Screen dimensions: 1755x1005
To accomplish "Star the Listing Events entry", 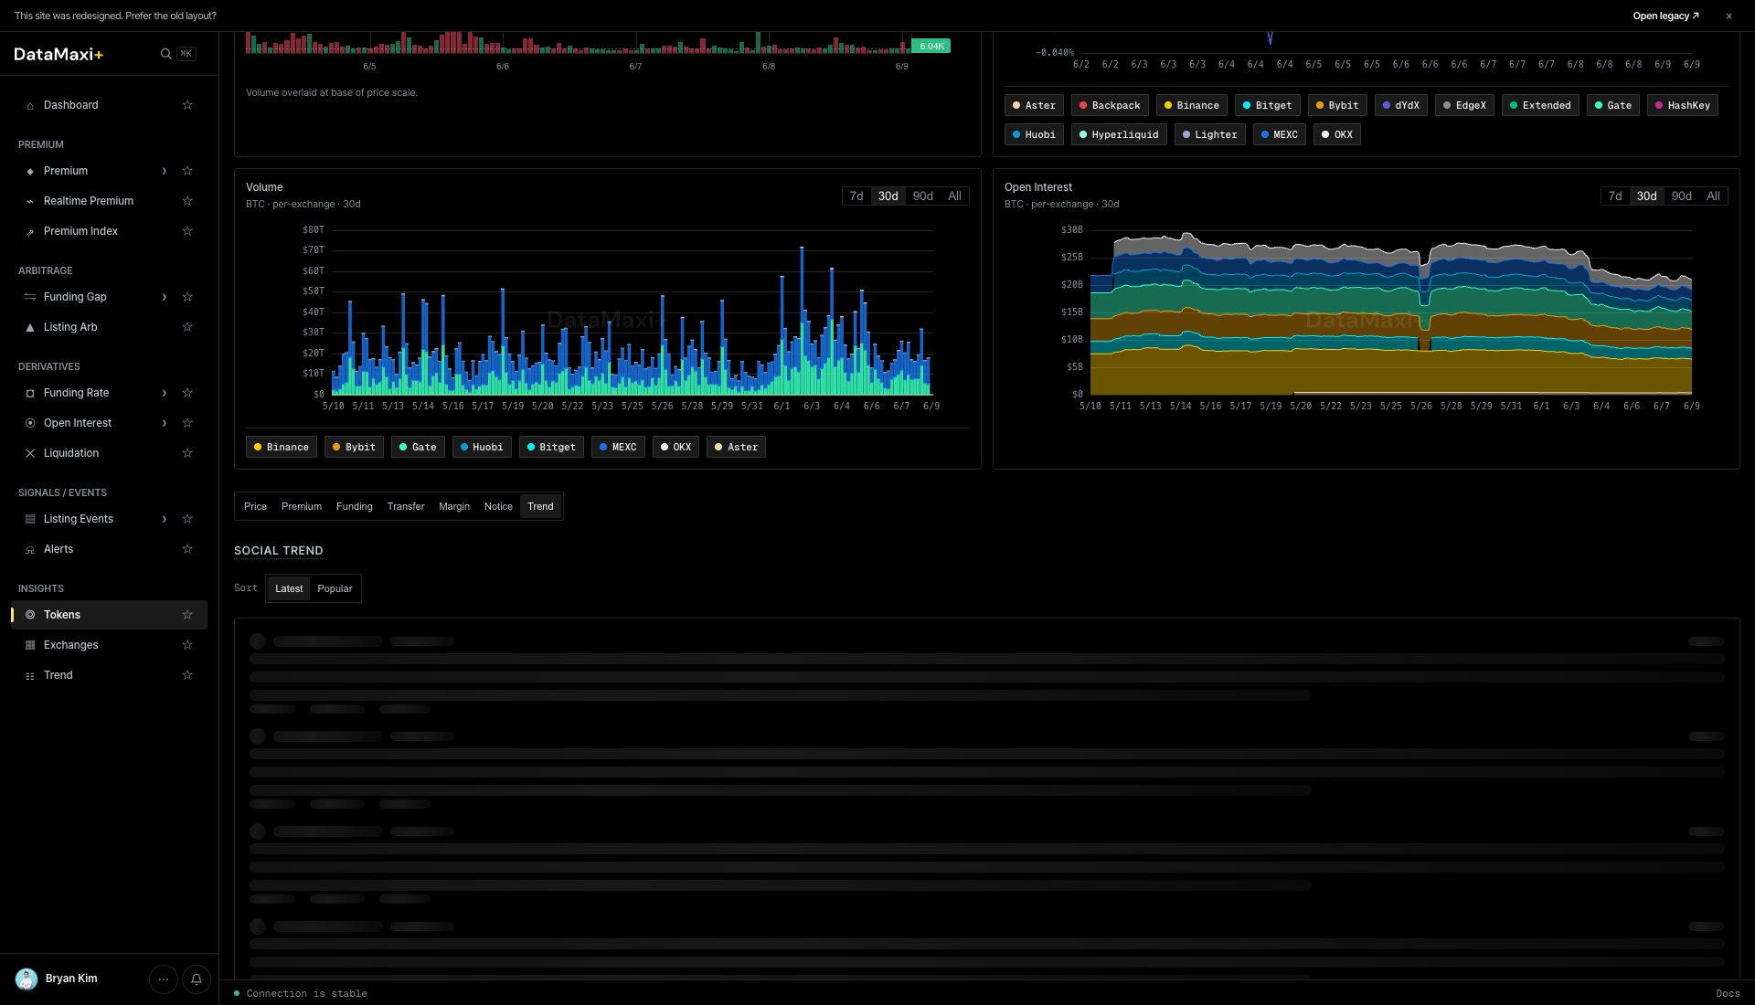I will [x=187, y=519].
